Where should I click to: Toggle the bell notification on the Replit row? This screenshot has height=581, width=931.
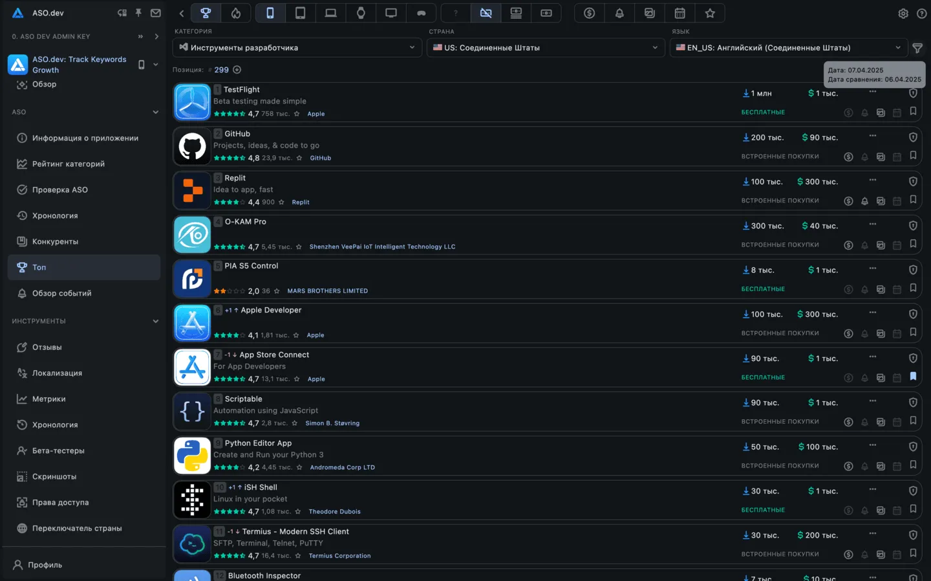[x=864, y=201]
